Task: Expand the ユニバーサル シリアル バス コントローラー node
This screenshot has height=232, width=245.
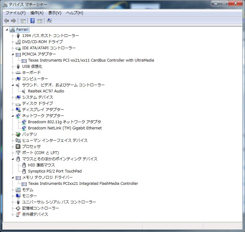Action: point(13,202)
